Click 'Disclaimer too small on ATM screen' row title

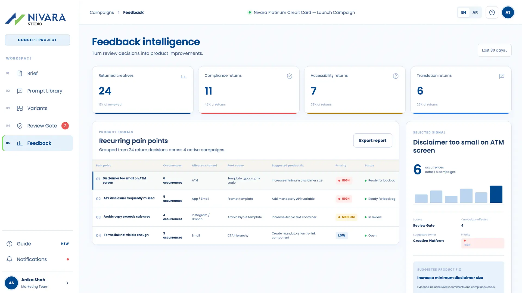coord(124,180)
